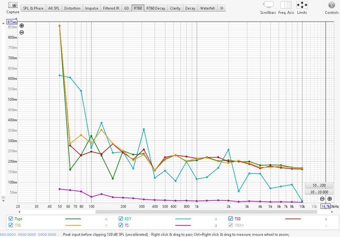The image size is (340, 237).
Task: Click the 10 .. 200 range button
Action: coord(319,185)
